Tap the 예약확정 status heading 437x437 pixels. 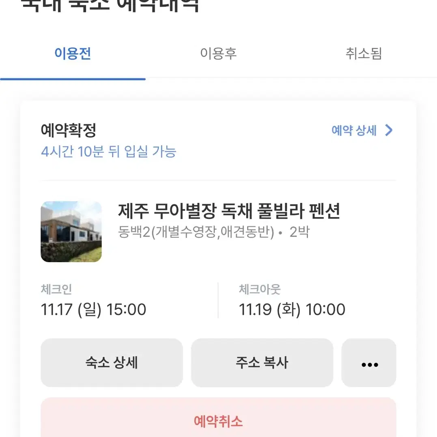[68, 130]
